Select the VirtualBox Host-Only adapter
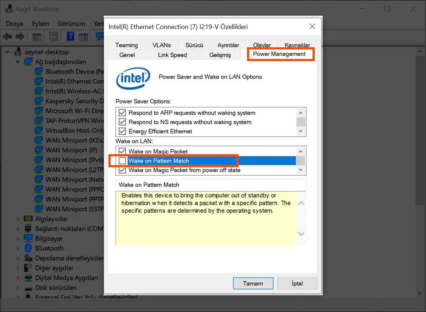426x312 pixels. point(75,130)
